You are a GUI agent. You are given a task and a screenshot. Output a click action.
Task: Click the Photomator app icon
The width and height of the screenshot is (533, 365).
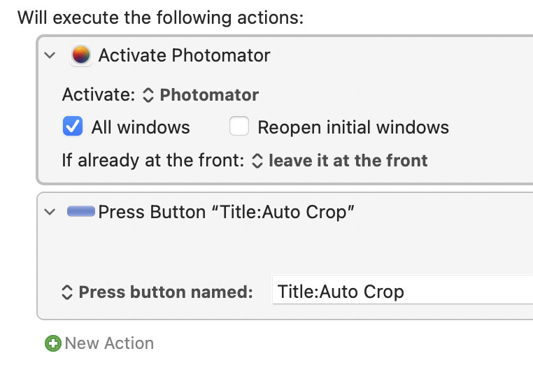[81, 55]
